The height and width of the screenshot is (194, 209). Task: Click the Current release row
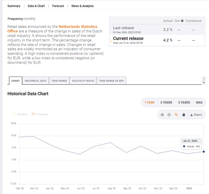coord(157,40)
